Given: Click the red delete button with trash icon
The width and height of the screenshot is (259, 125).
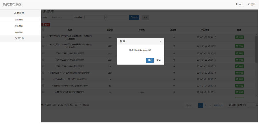Looking at the screenshot, I should 46,25.
